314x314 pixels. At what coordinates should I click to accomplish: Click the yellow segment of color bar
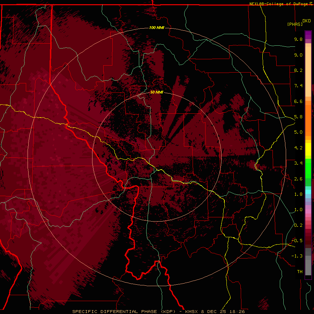tap(308, 149)
